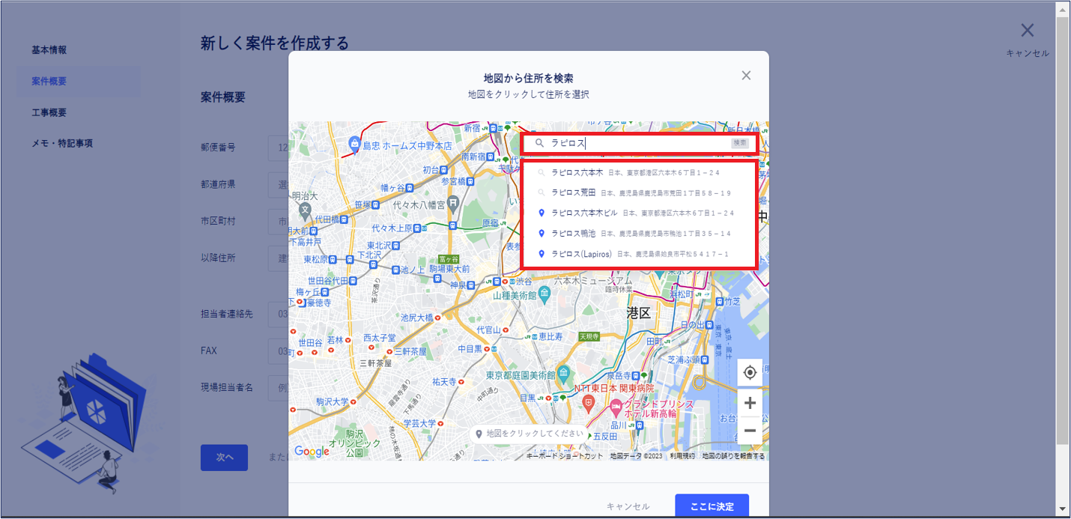This screenshot has width=1071, height=519.
Task: Go to 工事概要 in the sidebar
Action: pos(49,112)
